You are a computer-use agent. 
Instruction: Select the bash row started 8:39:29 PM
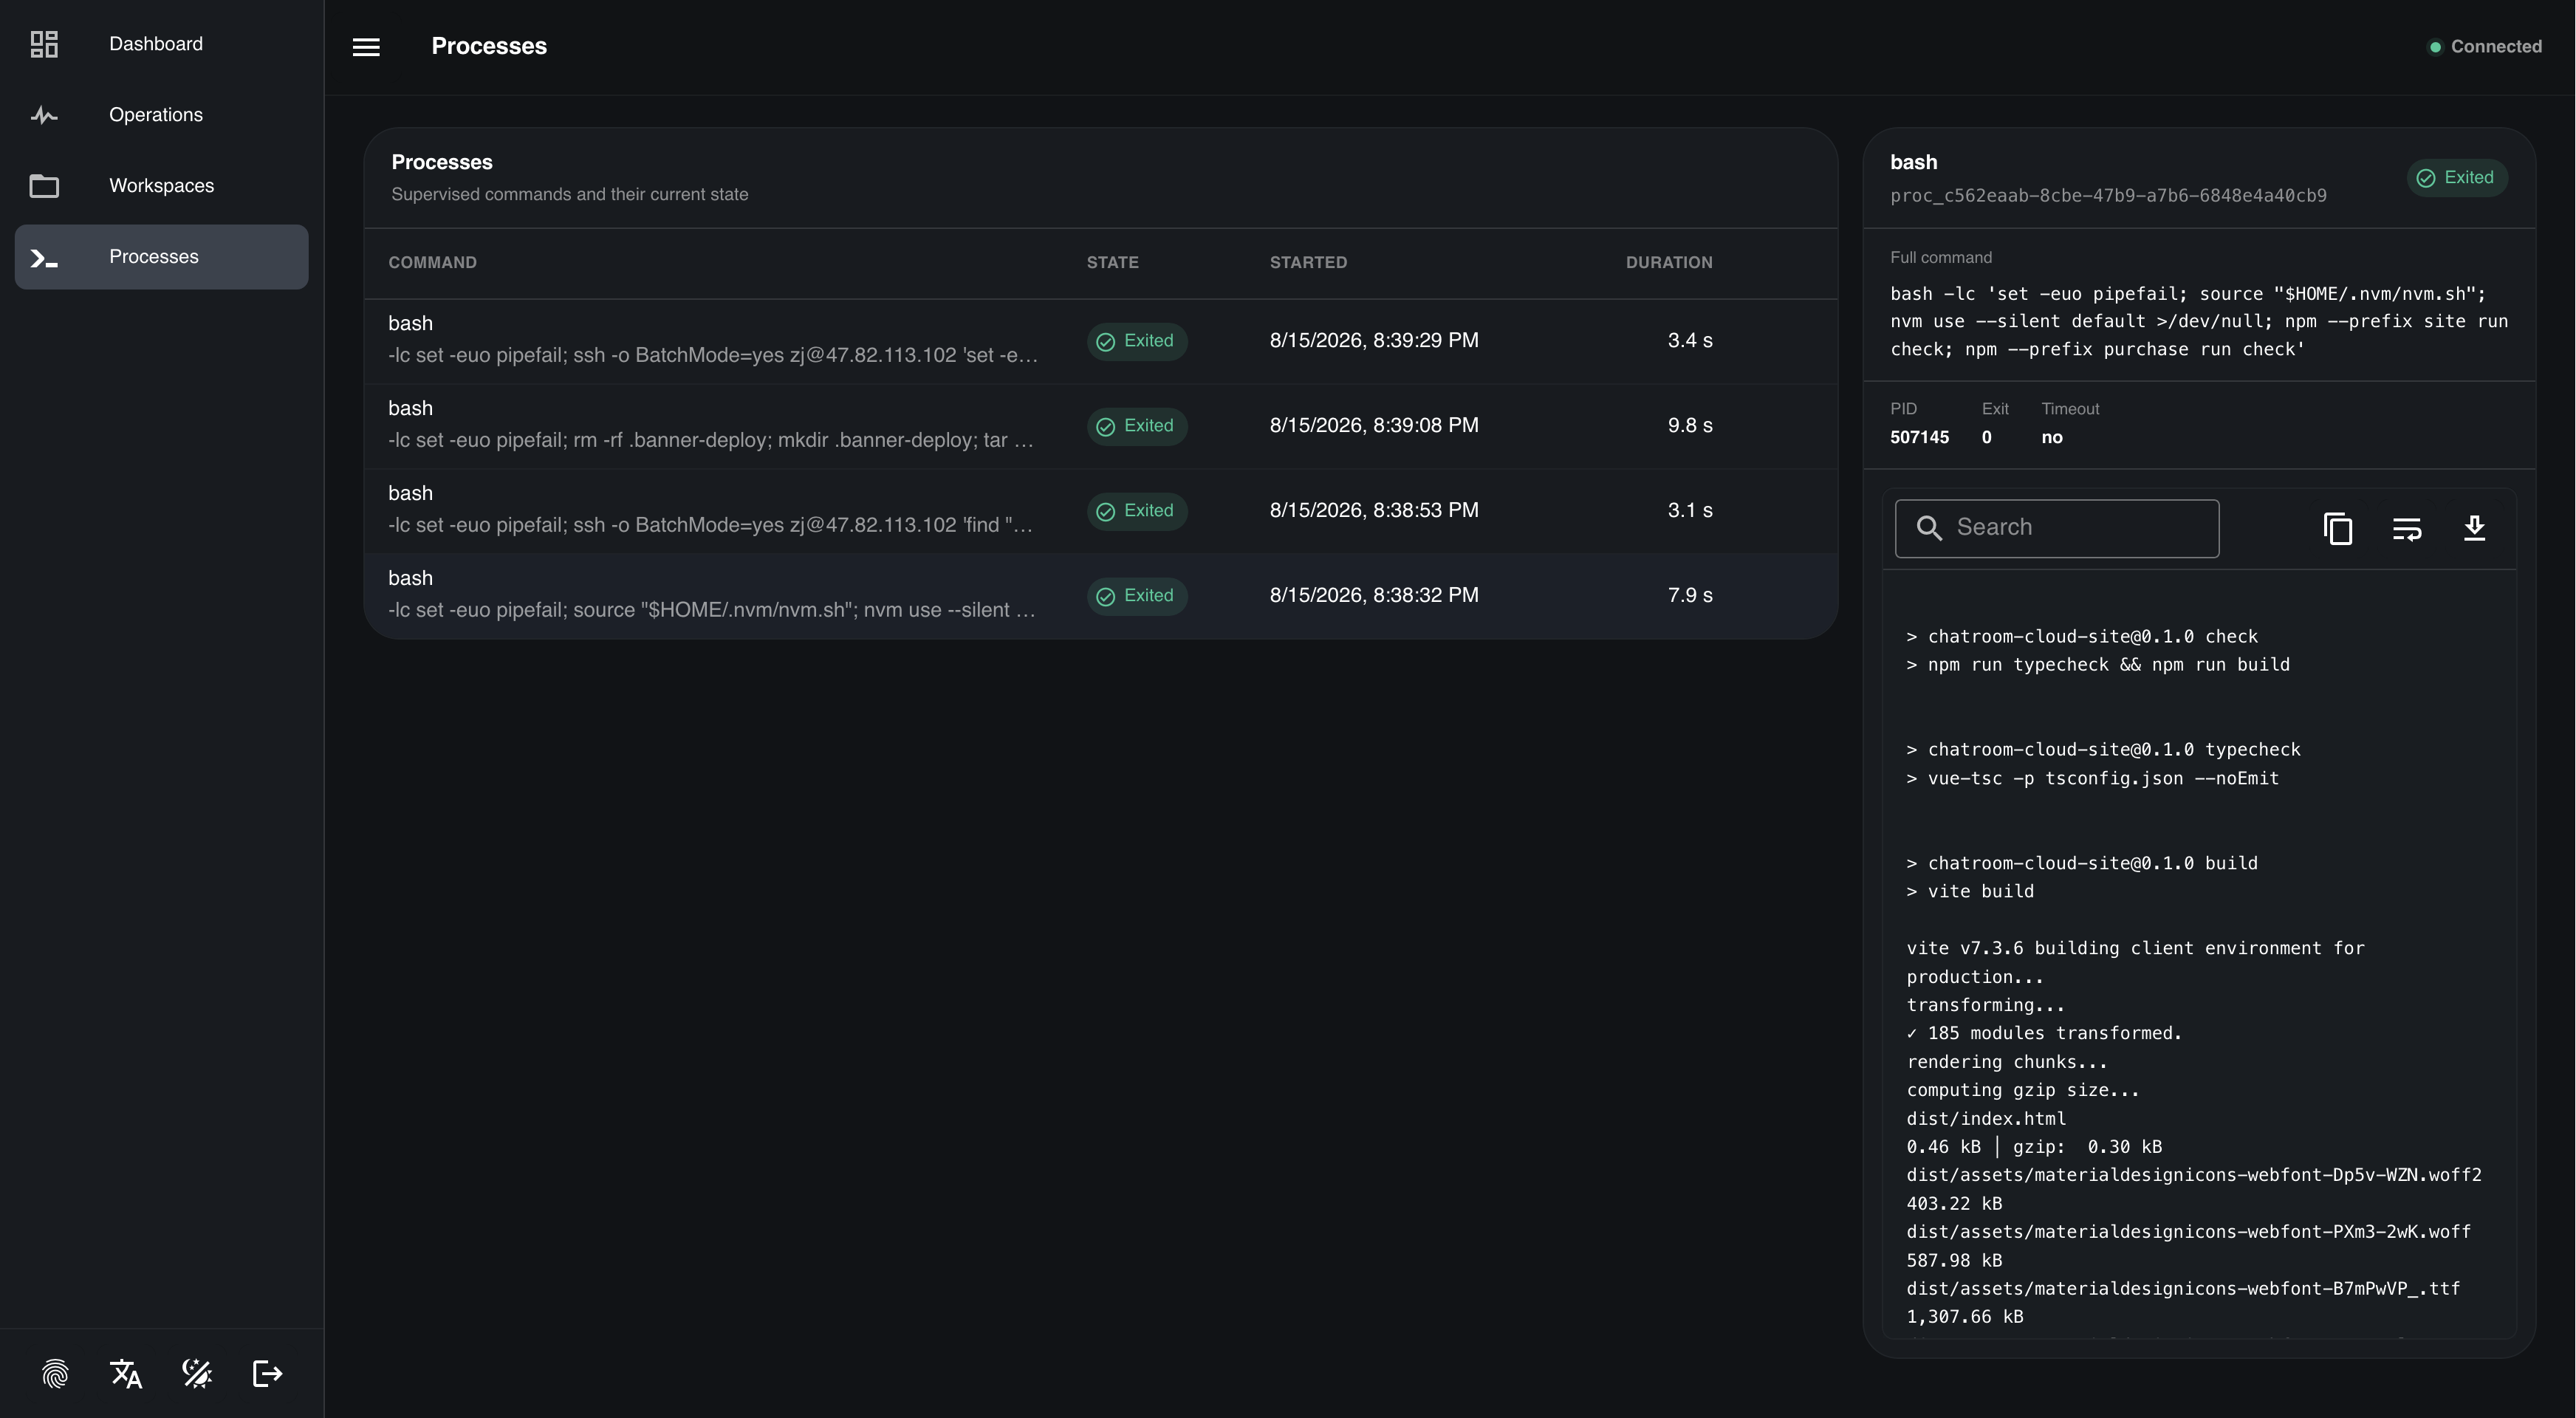coord(1101,341)
